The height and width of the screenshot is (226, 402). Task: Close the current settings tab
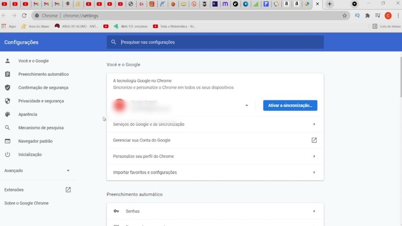point(317,4)
